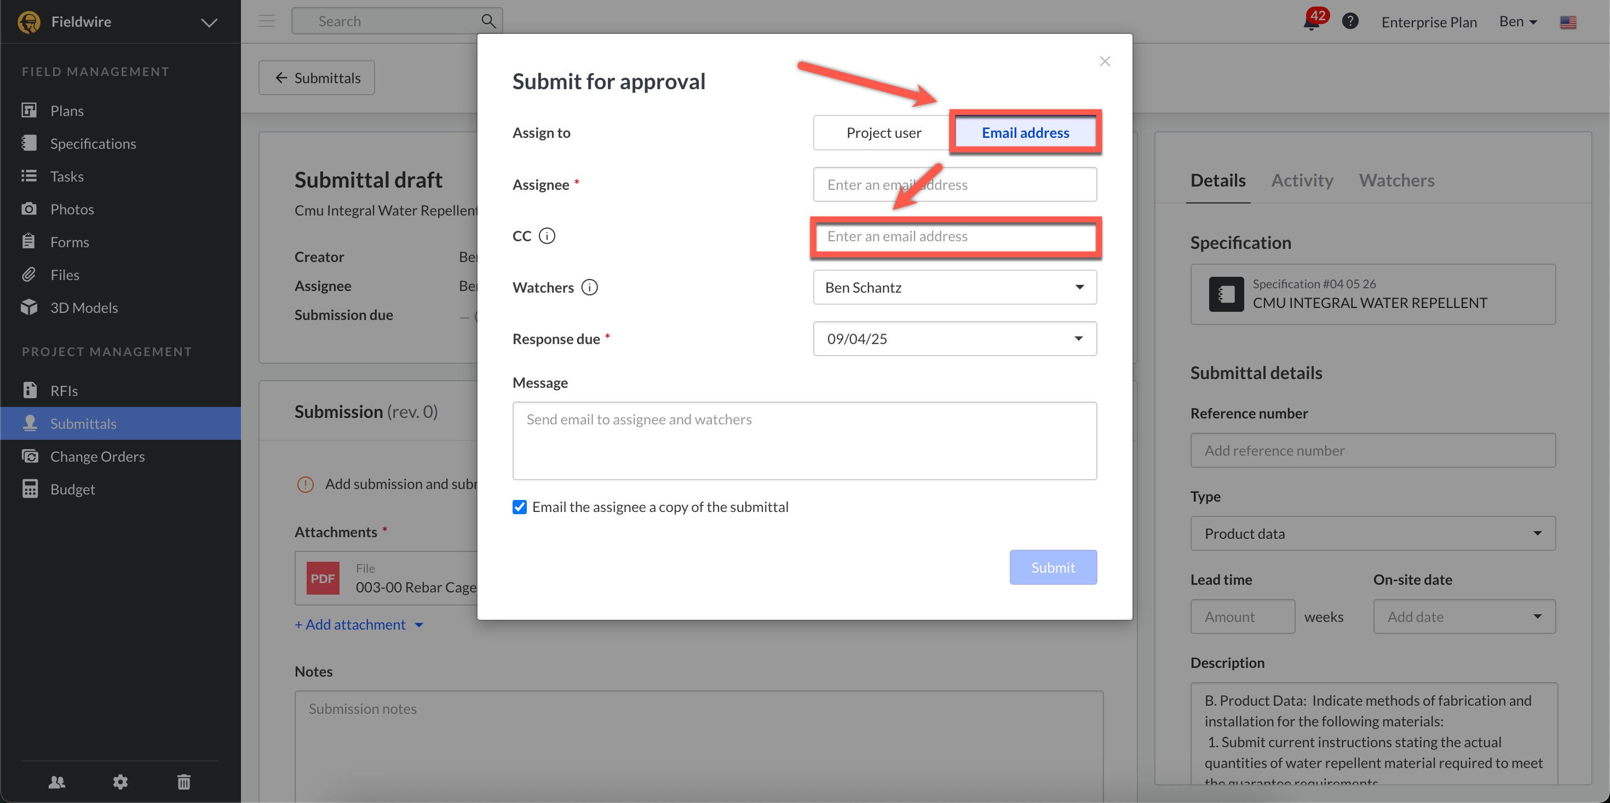The height and width of the screenshot is (803, 1610).
Task: Close the Submit for approval dialog
Action: click(1105, 61)
